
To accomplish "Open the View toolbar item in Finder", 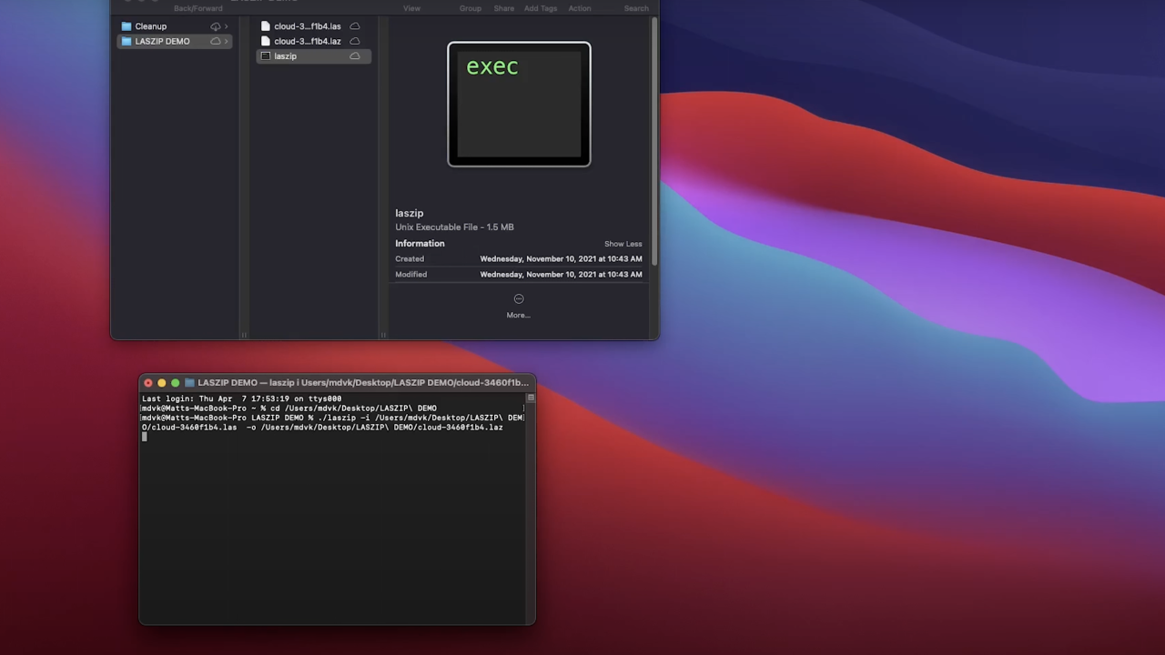I will [411, 8].
